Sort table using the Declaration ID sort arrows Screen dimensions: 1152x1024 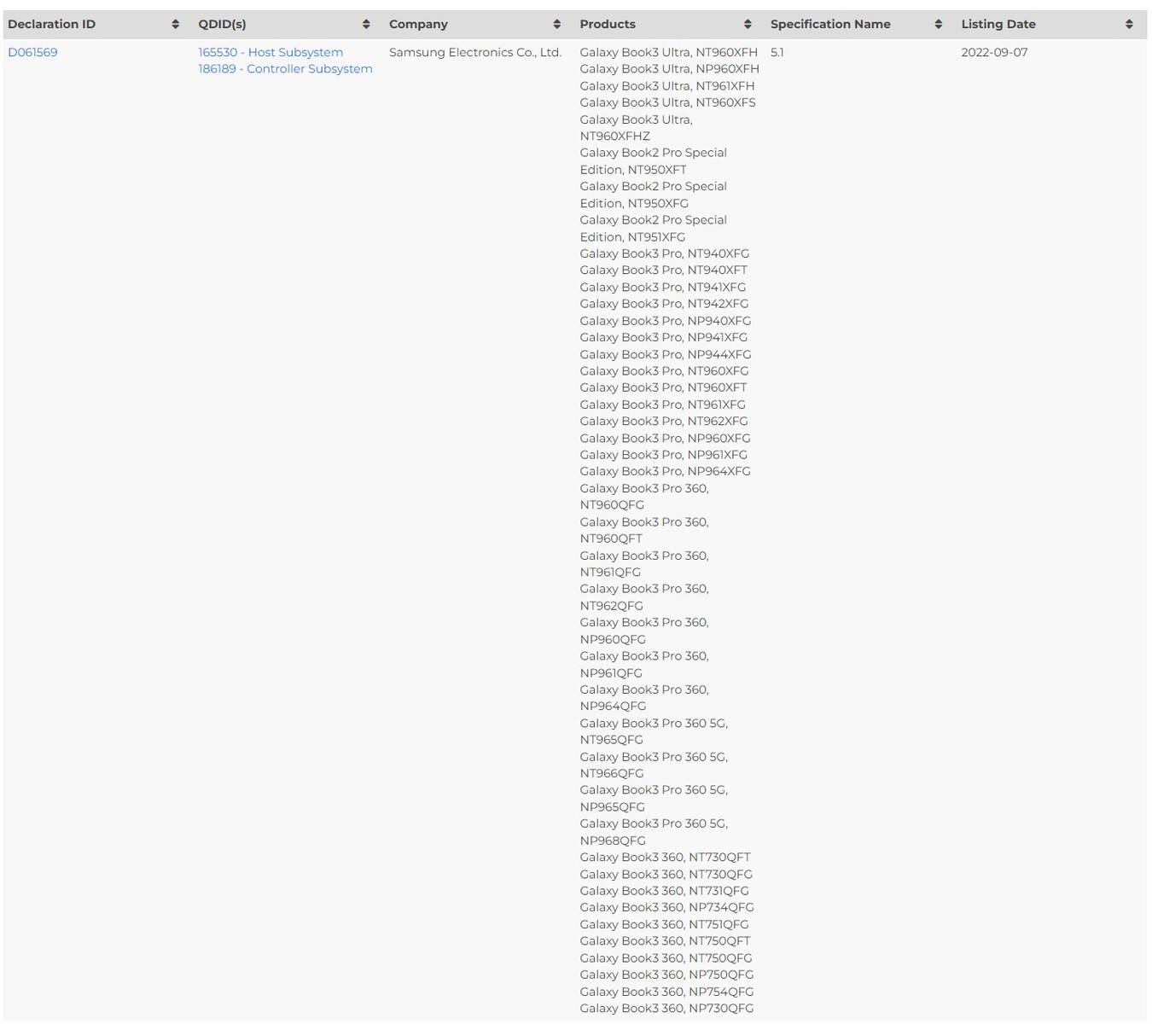(x=176, y=25)
